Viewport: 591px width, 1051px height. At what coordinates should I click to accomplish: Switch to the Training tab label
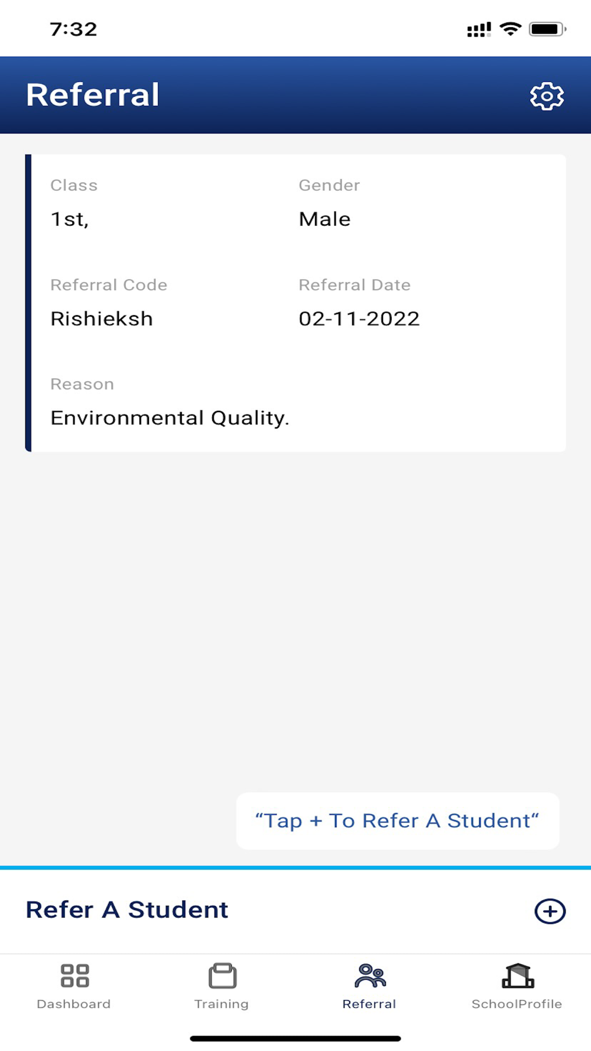pyautogui.click(x=222, y=1004)
